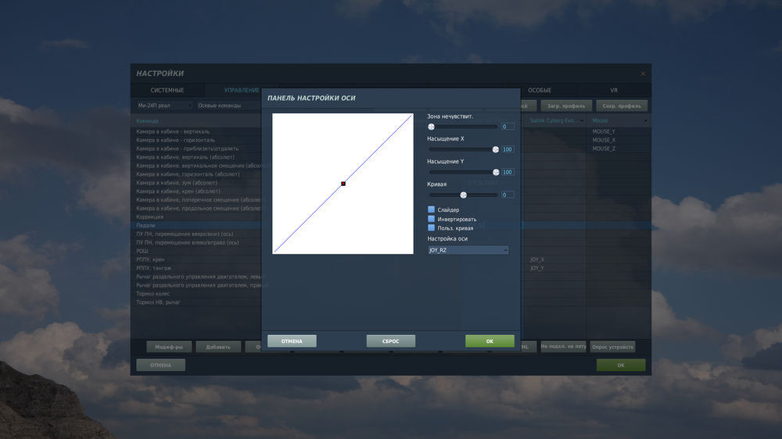Image resolution: width=782 pixels, height=439 pixels.
Task: Click the MOUSE_Z binding cell
Action: [619, 148]
